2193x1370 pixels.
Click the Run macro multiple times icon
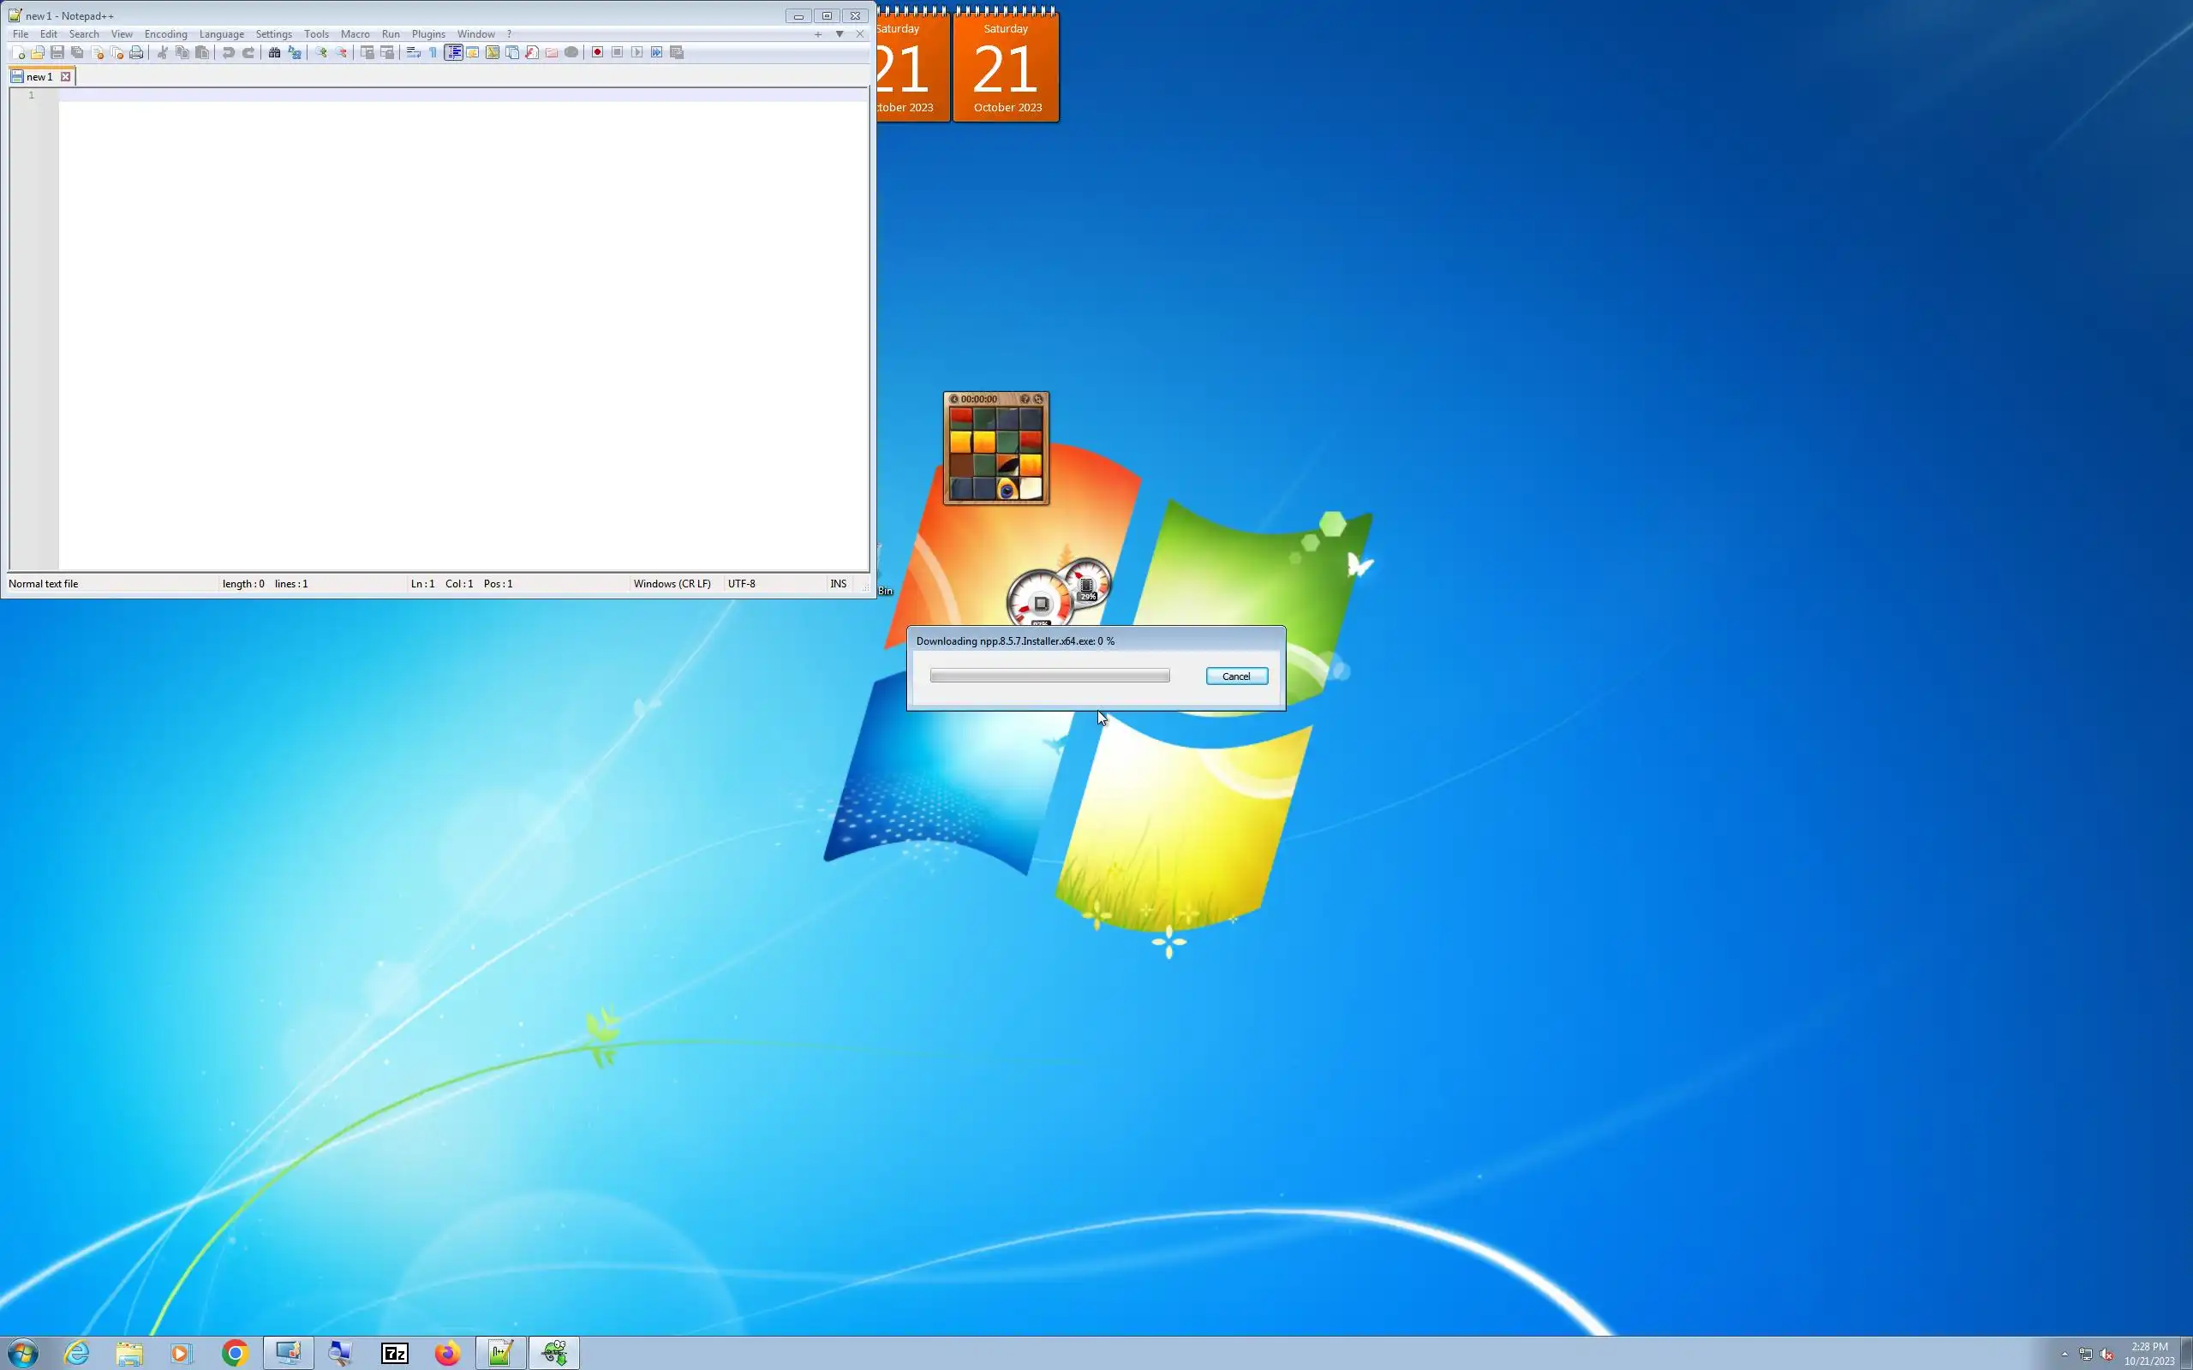(657, 52)
